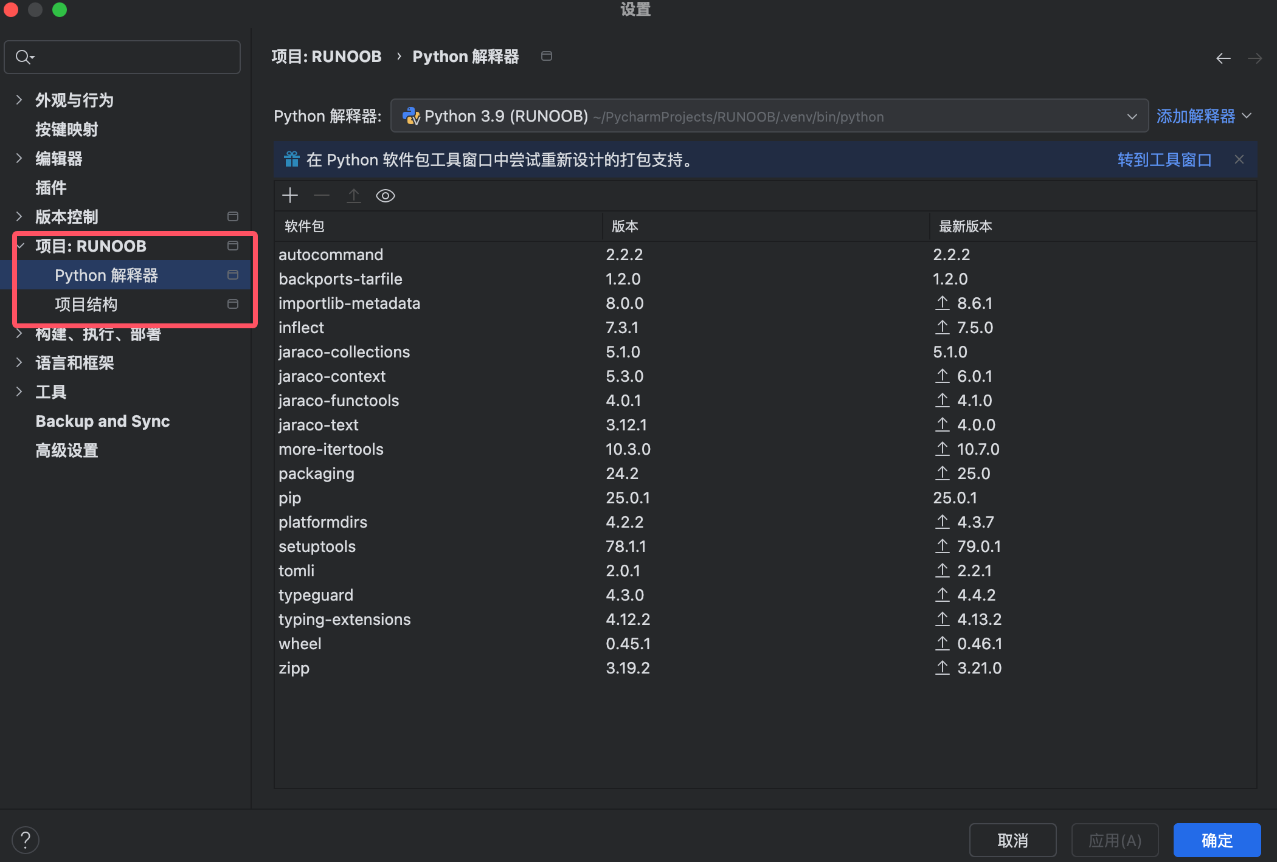This screenshot has height=862, width=1277.
Task: Expand the 外观与行为 settings section
Action: click(x=19, y=100)
